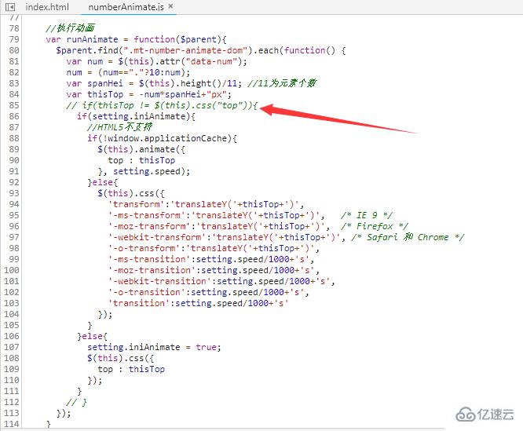523x431 pixels.
Task: Click the 'transition' property on line 103
Action: point(139,303)
